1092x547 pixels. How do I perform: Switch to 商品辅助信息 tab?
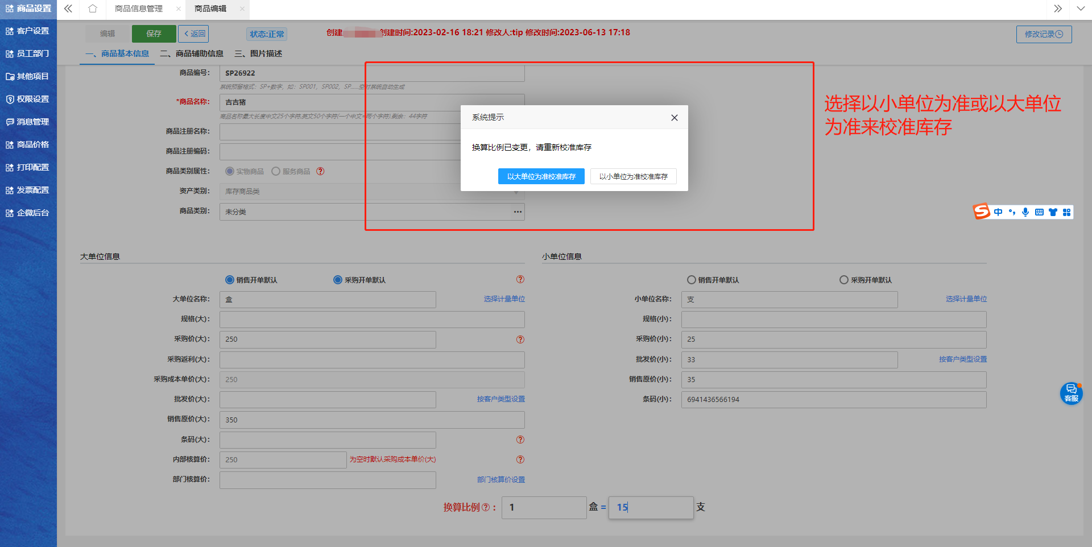[x=192, y=53]
